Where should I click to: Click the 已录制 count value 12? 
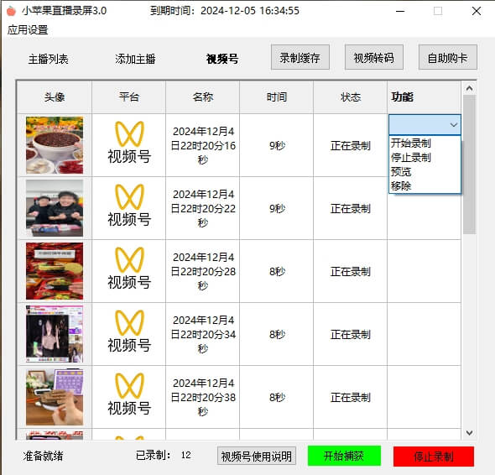186,455
